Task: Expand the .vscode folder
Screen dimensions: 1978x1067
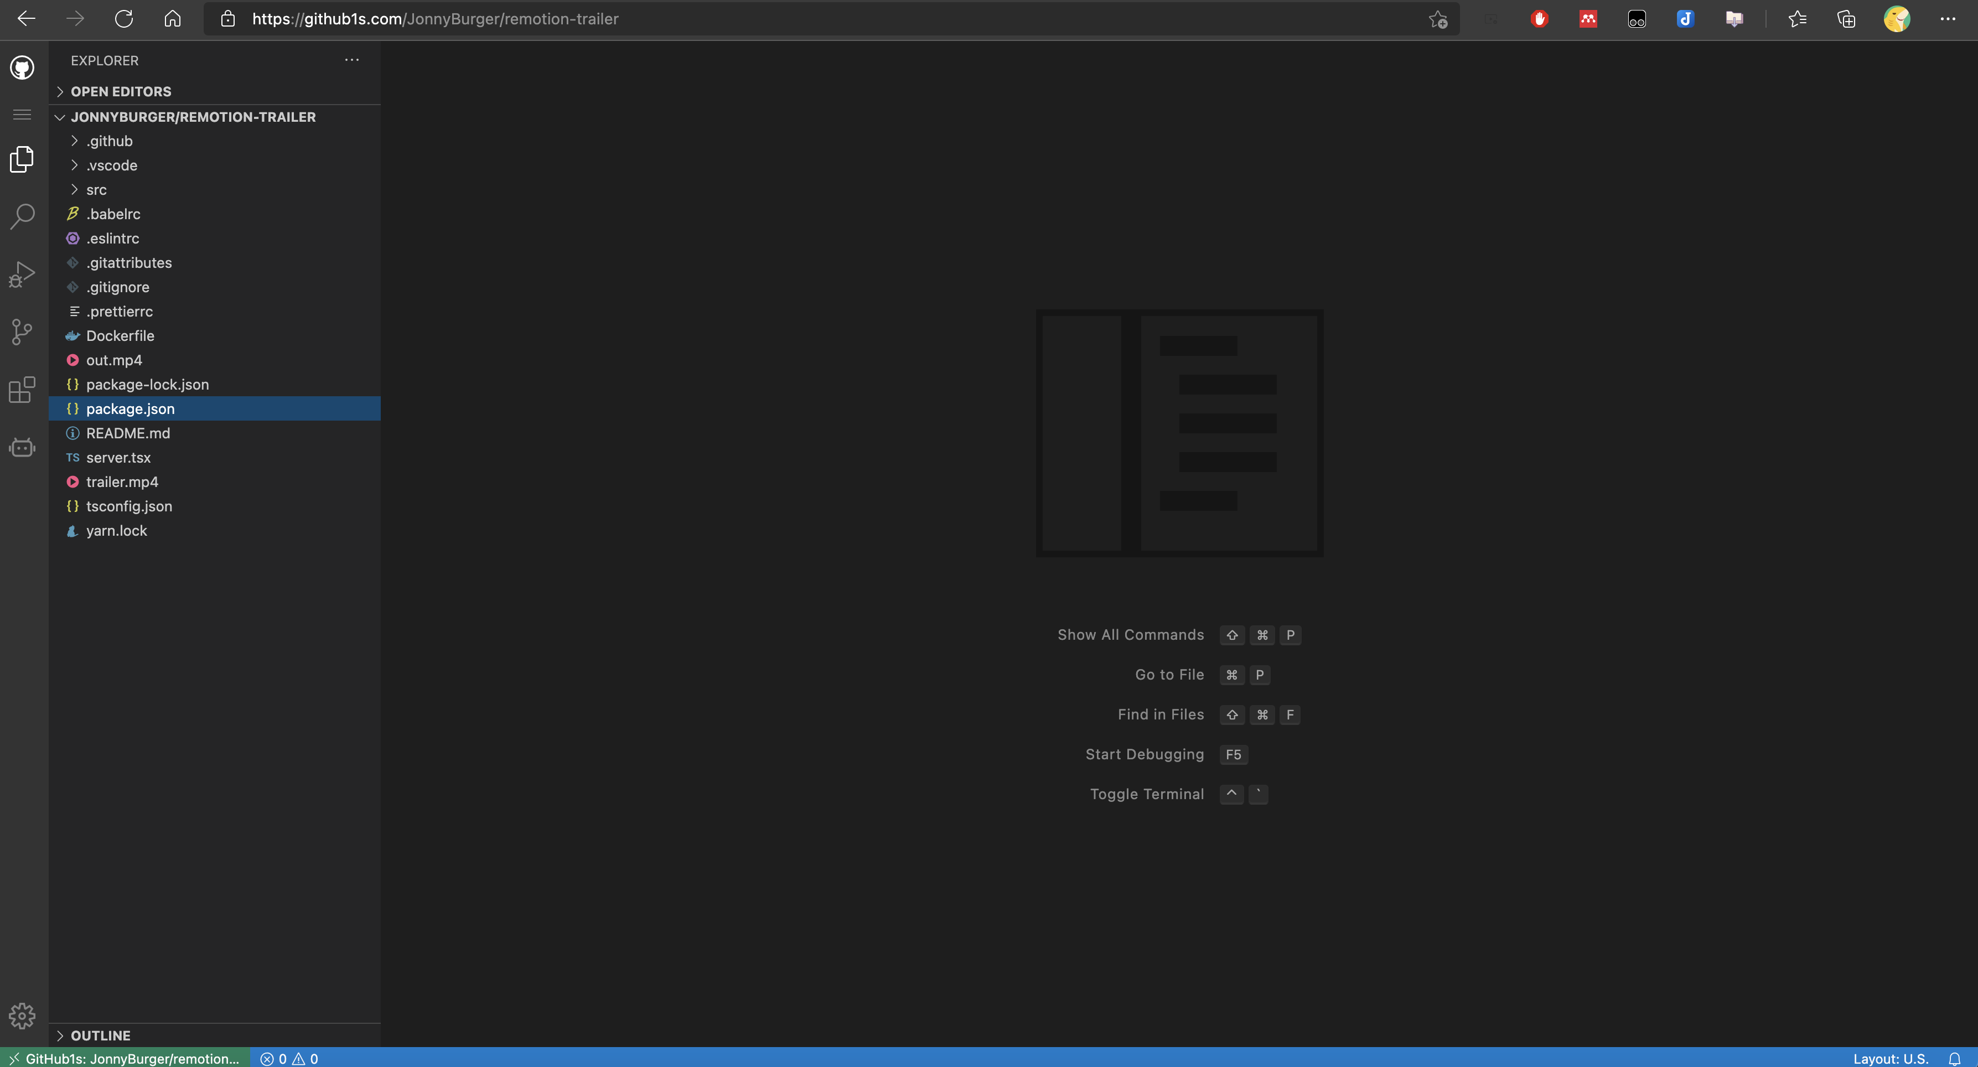Action: (x=215, y=165)
